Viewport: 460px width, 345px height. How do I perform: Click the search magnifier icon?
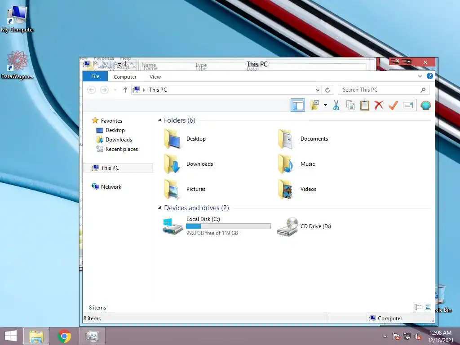tap(423, 90)
